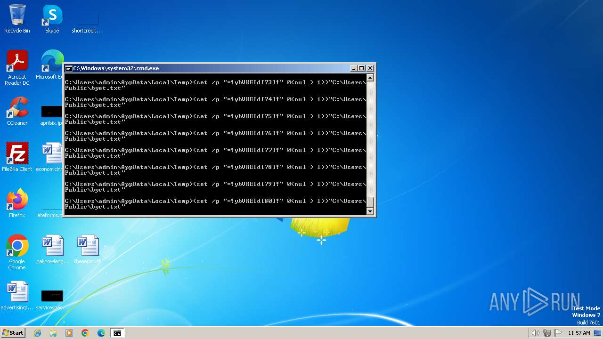Open Google Chrome desktop shortcut
603x339 pixels.
coord(17,252)
